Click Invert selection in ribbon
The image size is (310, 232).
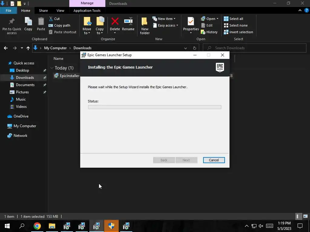click(x=239, y=32)
